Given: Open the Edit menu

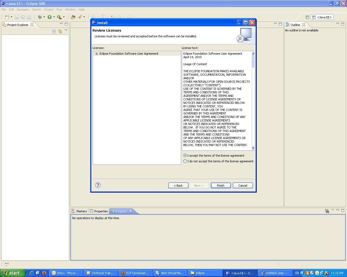Looking at the screenshot, I should tap(11, 9).
